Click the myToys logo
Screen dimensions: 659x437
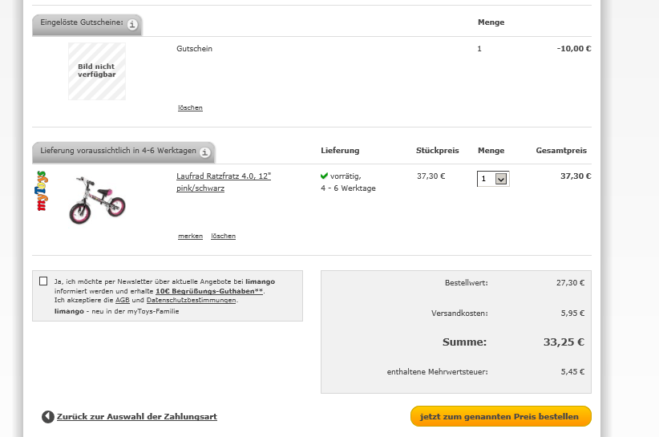pyautogui.click(x=42, y=190)
